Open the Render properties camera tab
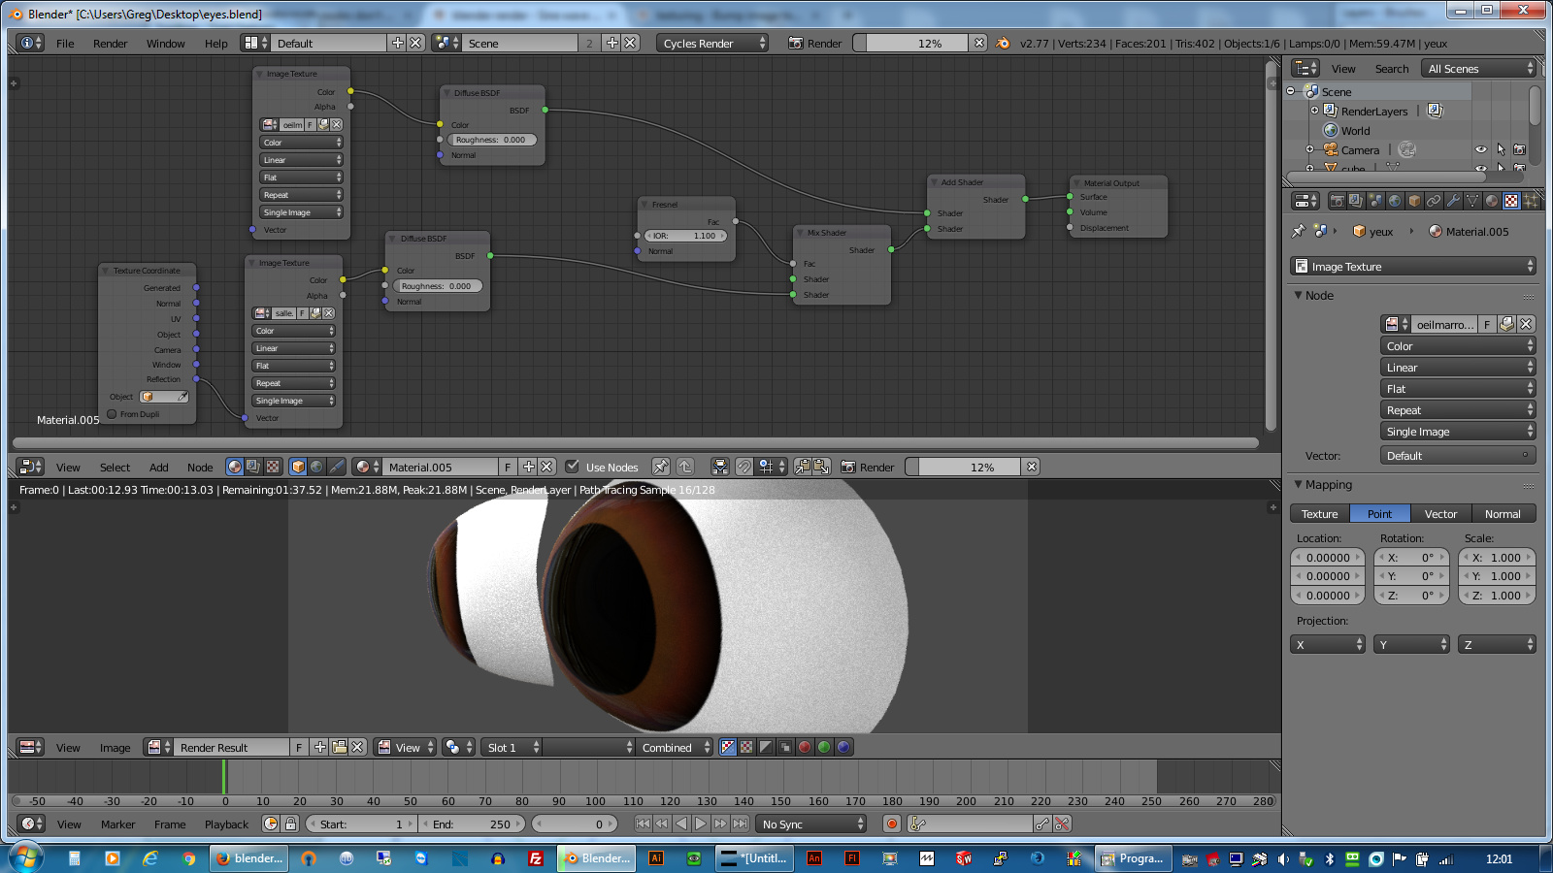Screen dimensions: 1553x873 [x=1337, y=201]
